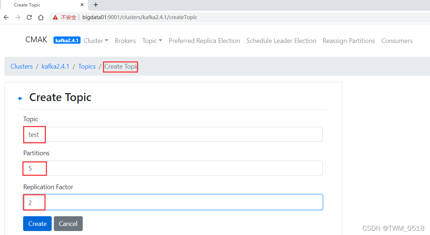
Task: Click the browser address bar URL
Action: click(x=139, y=17)
